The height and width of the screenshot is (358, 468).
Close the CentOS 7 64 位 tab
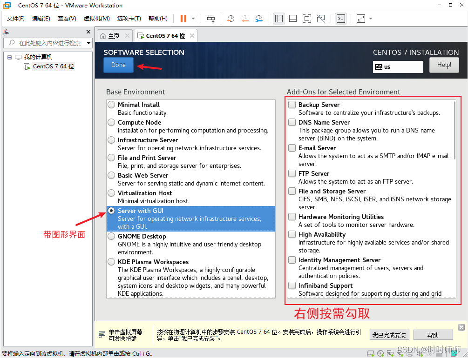click(x=192, y=35)
